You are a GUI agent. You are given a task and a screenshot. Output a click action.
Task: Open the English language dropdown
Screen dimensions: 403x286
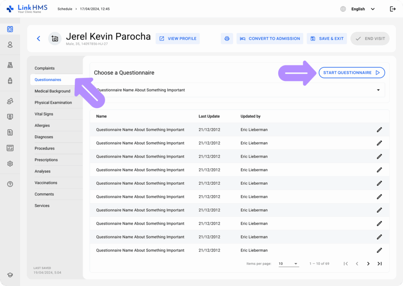click(362, 9)
